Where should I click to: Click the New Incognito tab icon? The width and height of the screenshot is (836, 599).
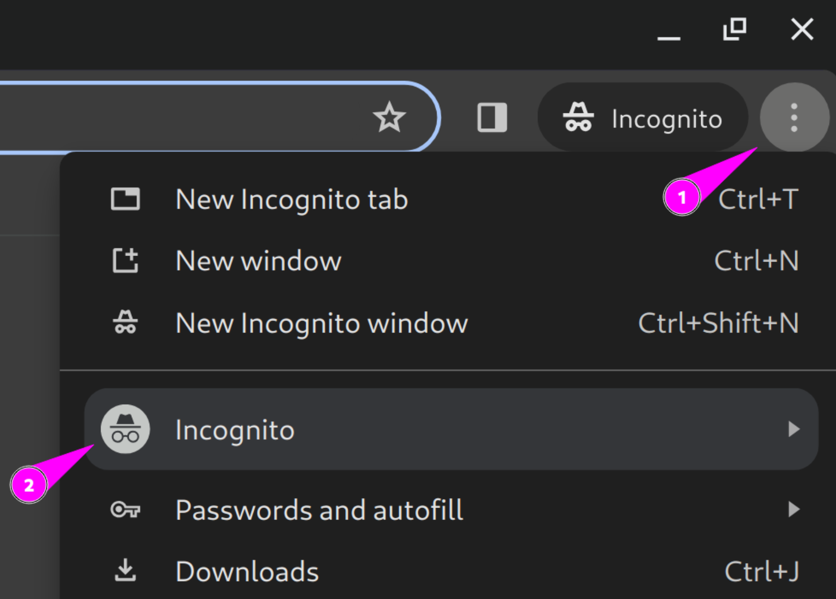click(x=125, y=199)
